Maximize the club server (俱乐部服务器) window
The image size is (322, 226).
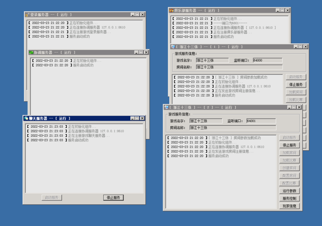coord(282,11)
